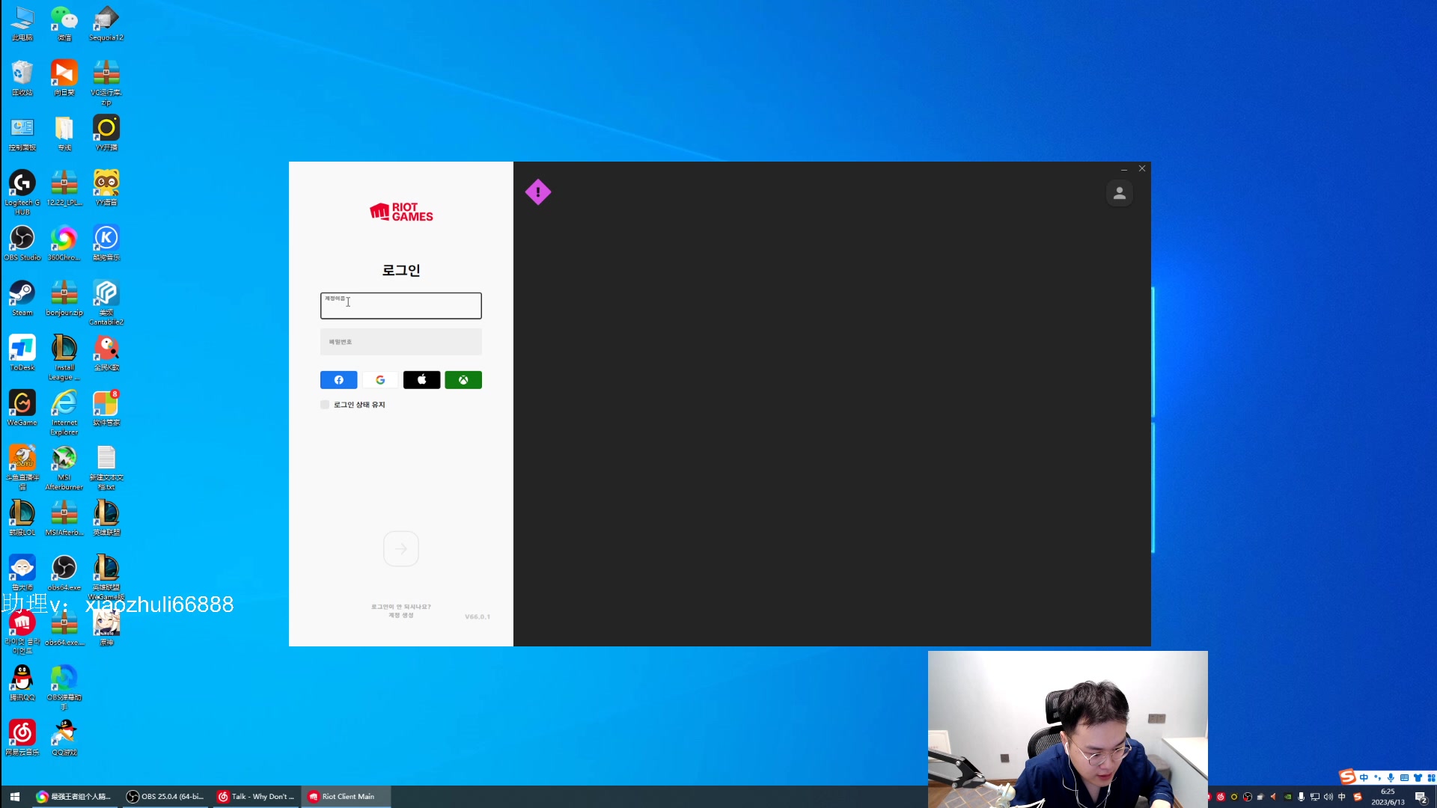Click the pink diamond warning icon
Screen dimensions: 1437x808
(x=537, y=192)
